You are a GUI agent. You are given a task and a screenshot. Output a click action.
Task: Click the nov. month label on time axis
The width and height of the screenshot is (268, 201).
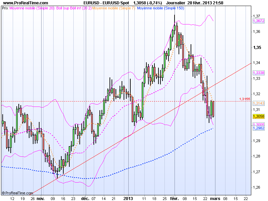click(41, 198)
